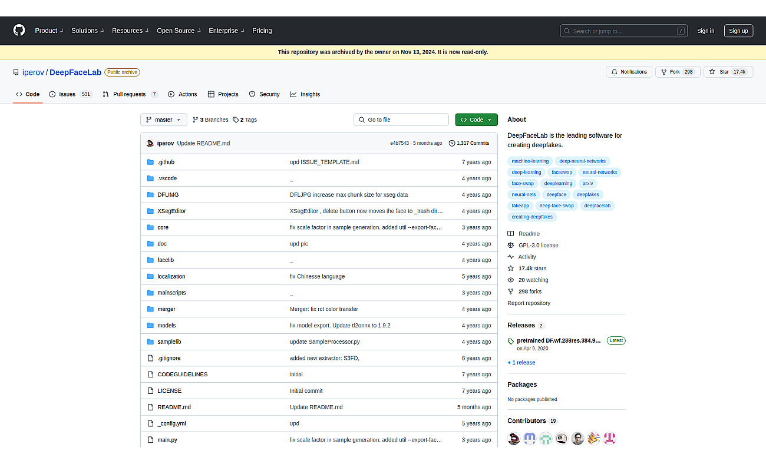Focus the Search or jump to field

[625, 31]
